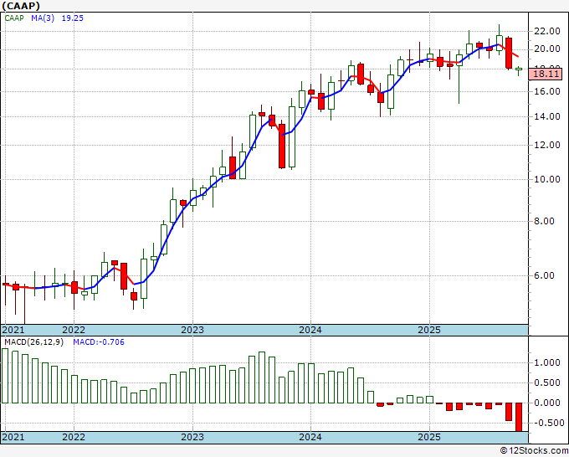Select 2024 on the price chart time axis
The image size is (569, 457).
pyautogui.click(x=310, y=330)
